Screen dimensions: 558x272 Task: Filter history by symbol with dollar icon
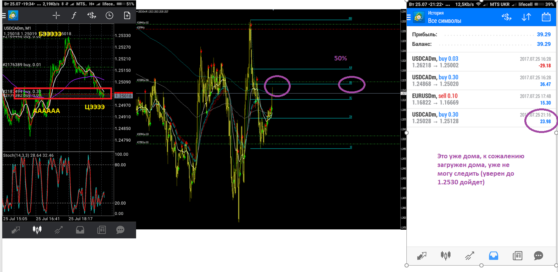507,17
